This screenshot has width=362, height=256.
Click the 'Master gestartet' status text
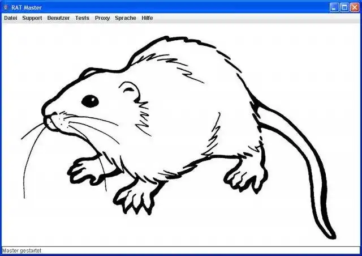tap(21, 251)
